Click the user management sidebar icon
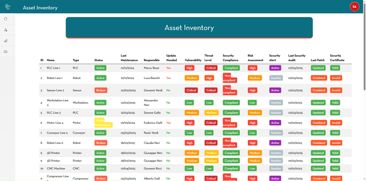The width and height of the screenshot is (366, 181). click(x=5, y=30)
